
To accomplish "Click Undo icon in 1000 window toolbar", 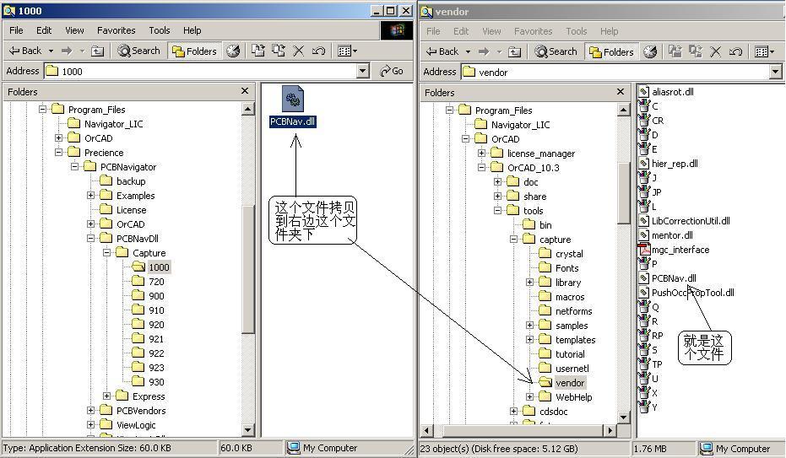I will coord(318,51).
